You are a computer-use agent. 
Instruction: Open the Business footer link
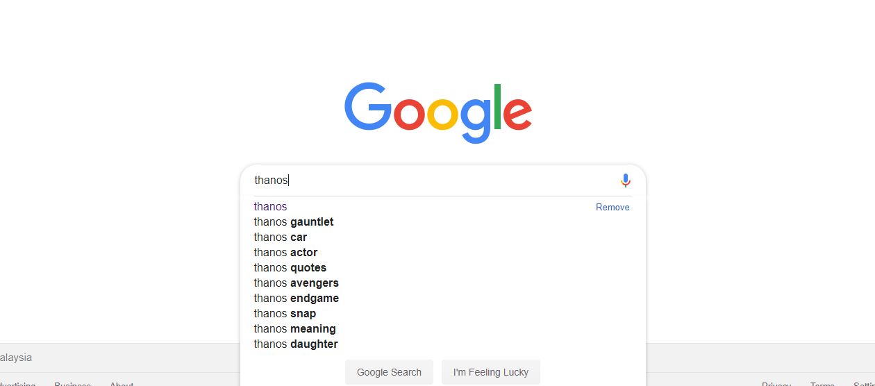point(72,384)
